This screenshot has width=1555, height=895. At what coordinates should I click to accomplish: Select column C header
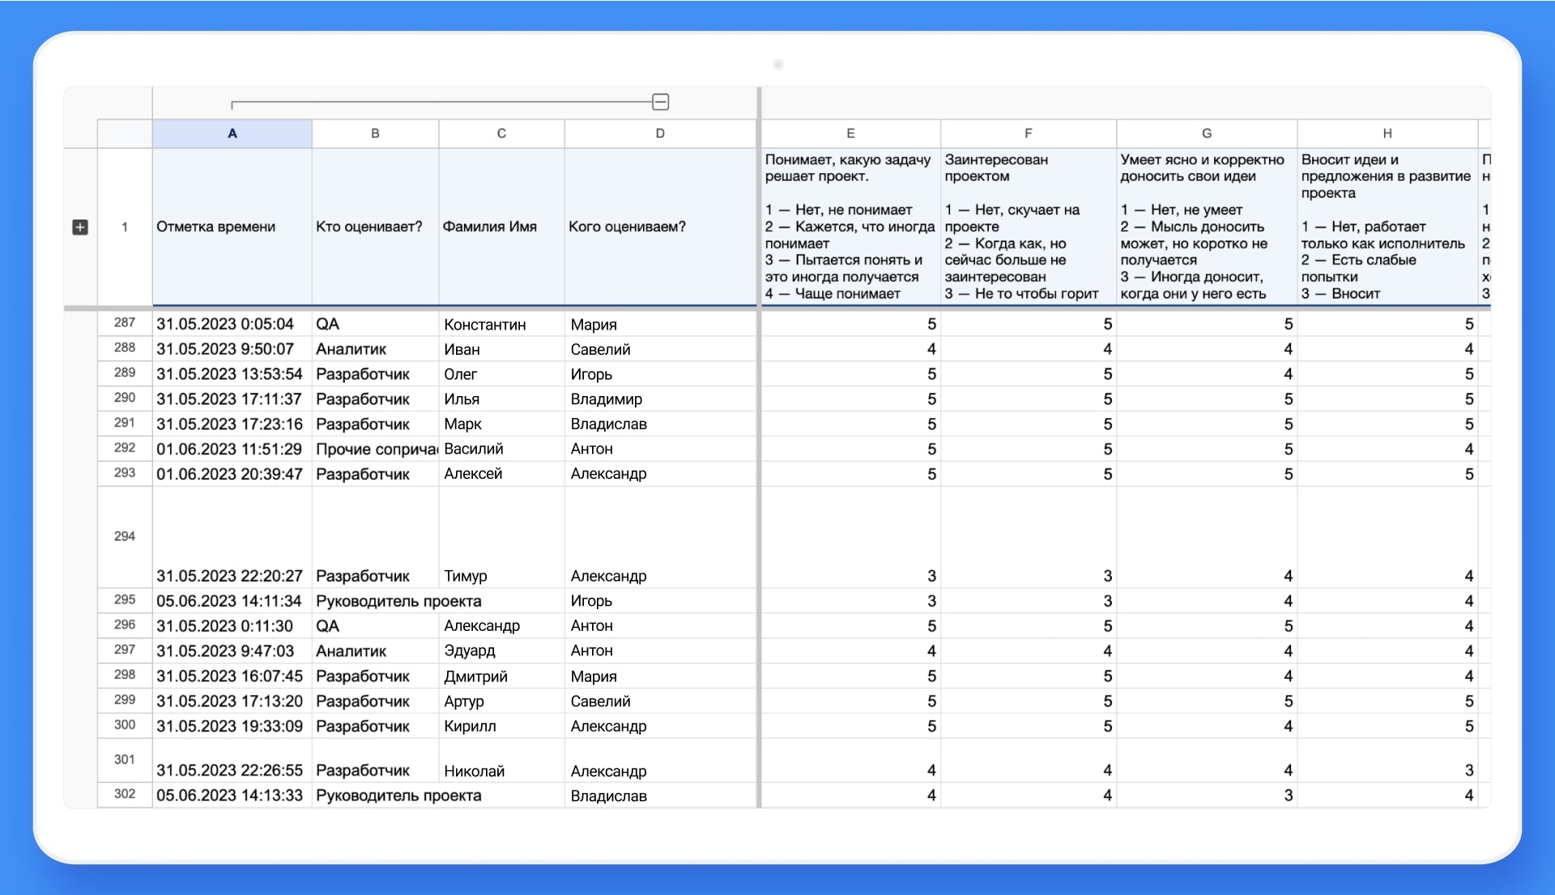[x=501, y=134]
